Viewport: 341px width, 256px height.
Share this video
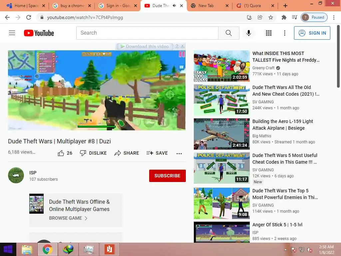point(127,153)
